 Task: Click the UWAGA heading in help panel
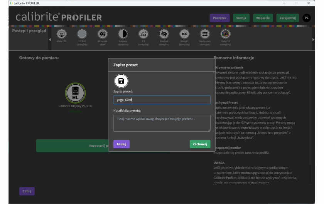point(219,163)
